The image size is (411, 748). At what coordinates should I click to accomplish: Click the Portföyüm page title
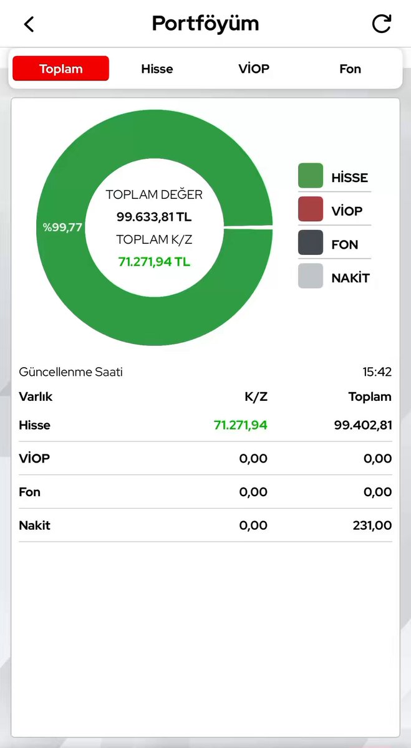click(205, 24)
